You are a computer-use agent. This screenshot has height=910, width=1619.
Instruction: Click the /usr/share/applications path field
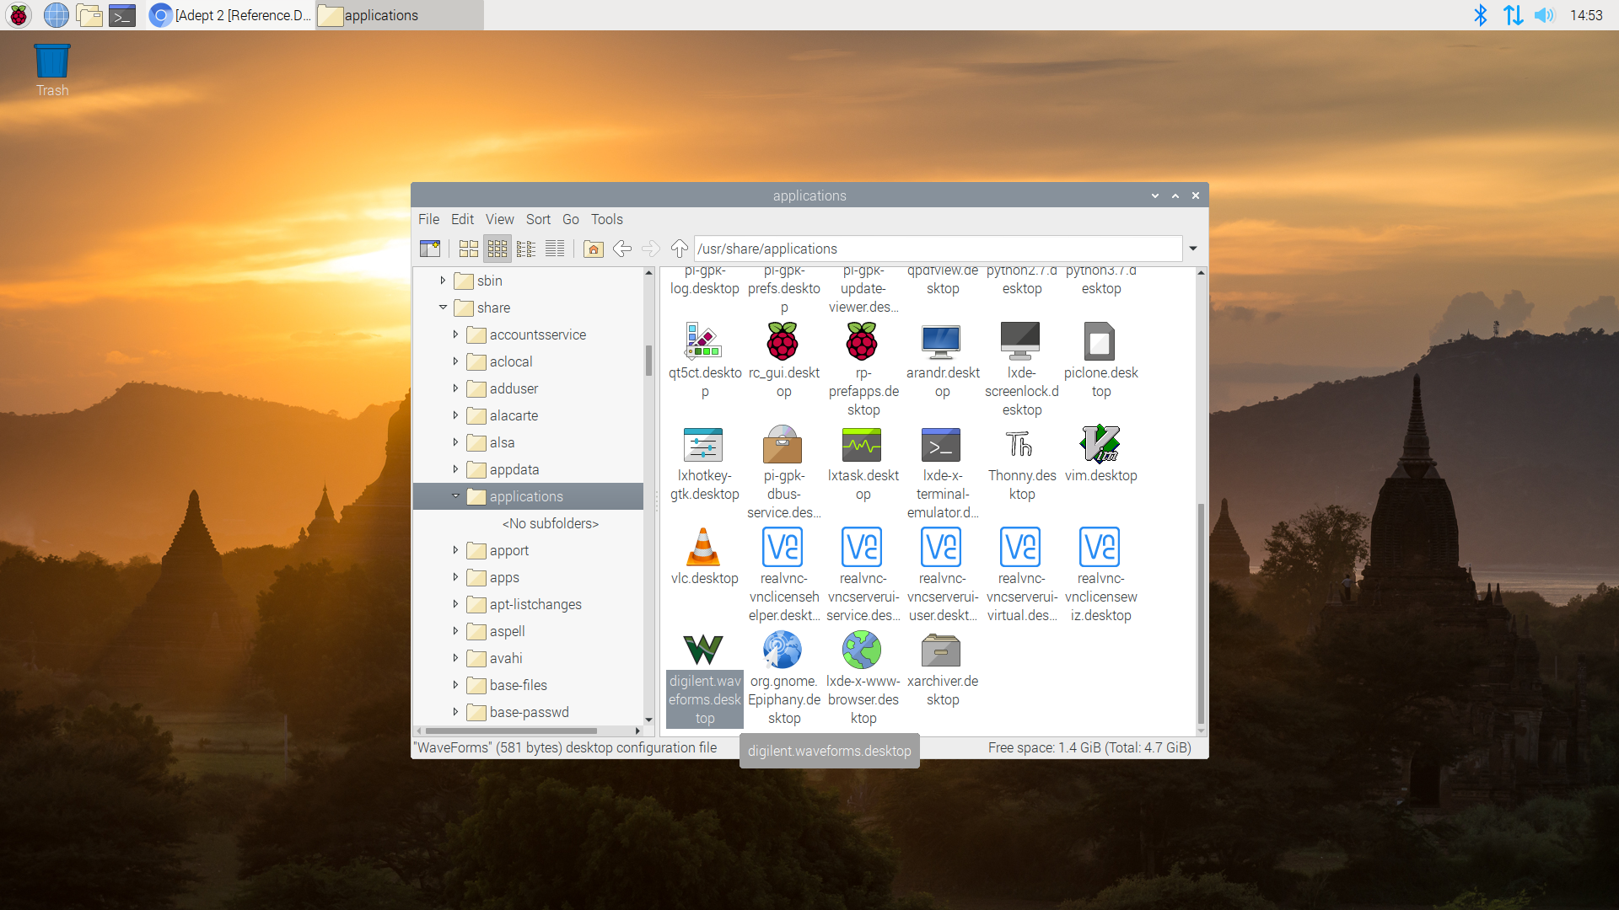tap(938, 249)
